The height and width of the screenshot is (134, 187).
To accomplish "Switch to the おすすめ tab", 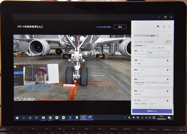I will (x=138, y=42).
